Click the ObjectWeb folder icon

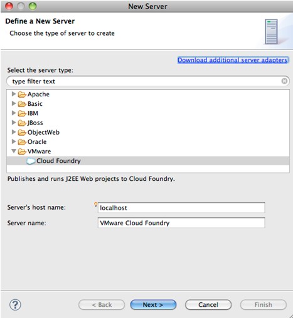pos(22,133)
